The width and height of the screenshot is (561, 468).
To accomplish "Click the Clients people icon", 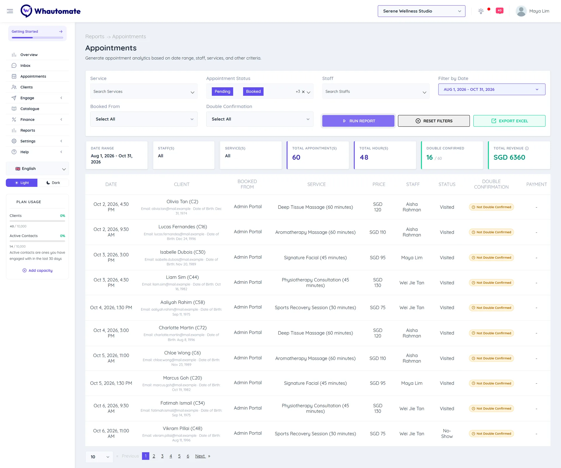I will pos(14,87).
